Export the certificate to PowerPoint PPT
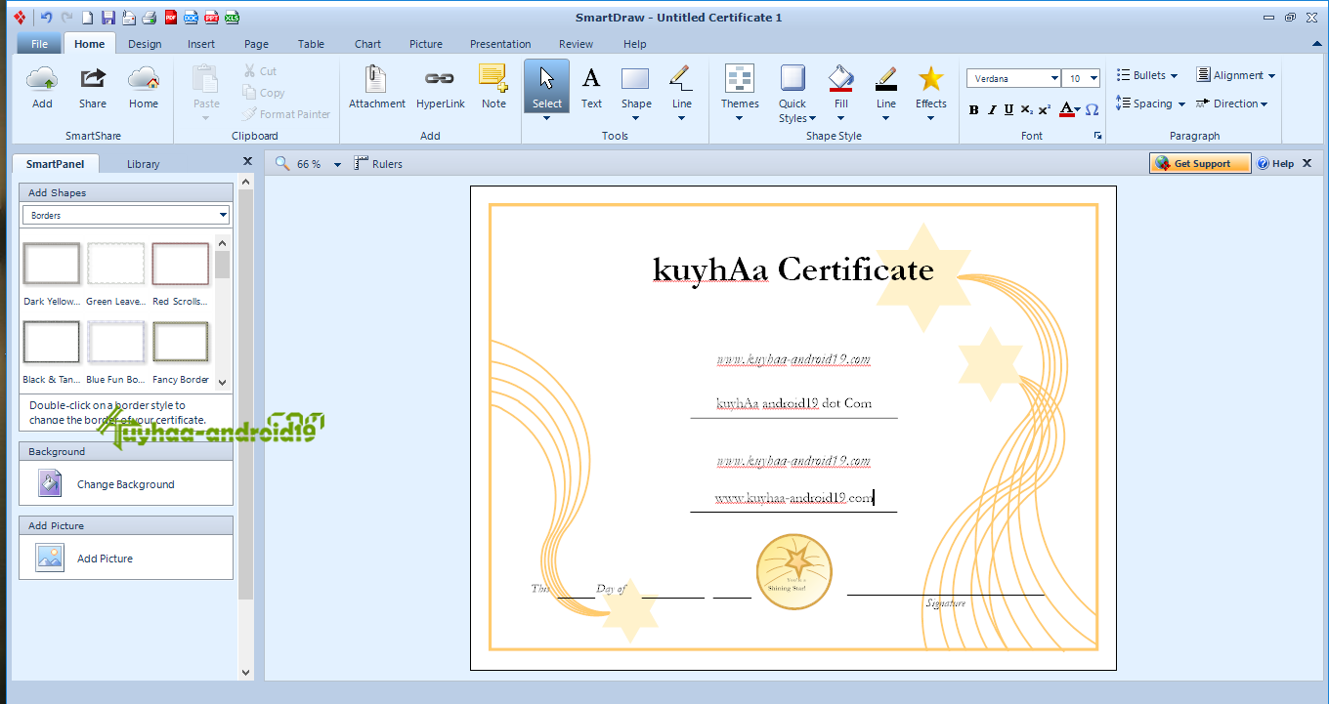Screen dimensions: 1329x704 pyautogui.click(x=211, y=18)
